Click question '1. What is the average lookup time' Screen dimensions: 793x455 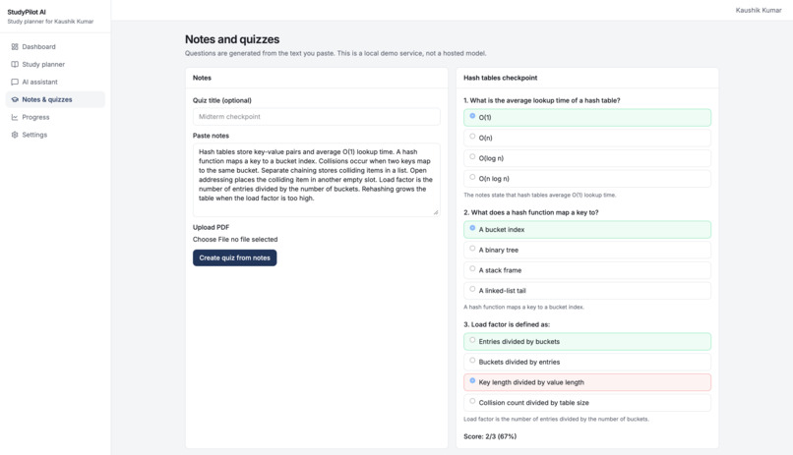click(542, 100)
